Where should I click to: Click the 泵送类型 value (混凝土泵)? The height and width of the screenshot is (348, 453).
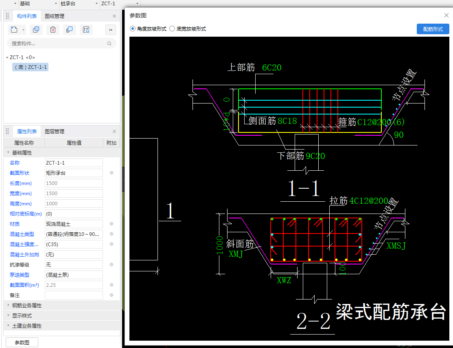coord(74,275)
